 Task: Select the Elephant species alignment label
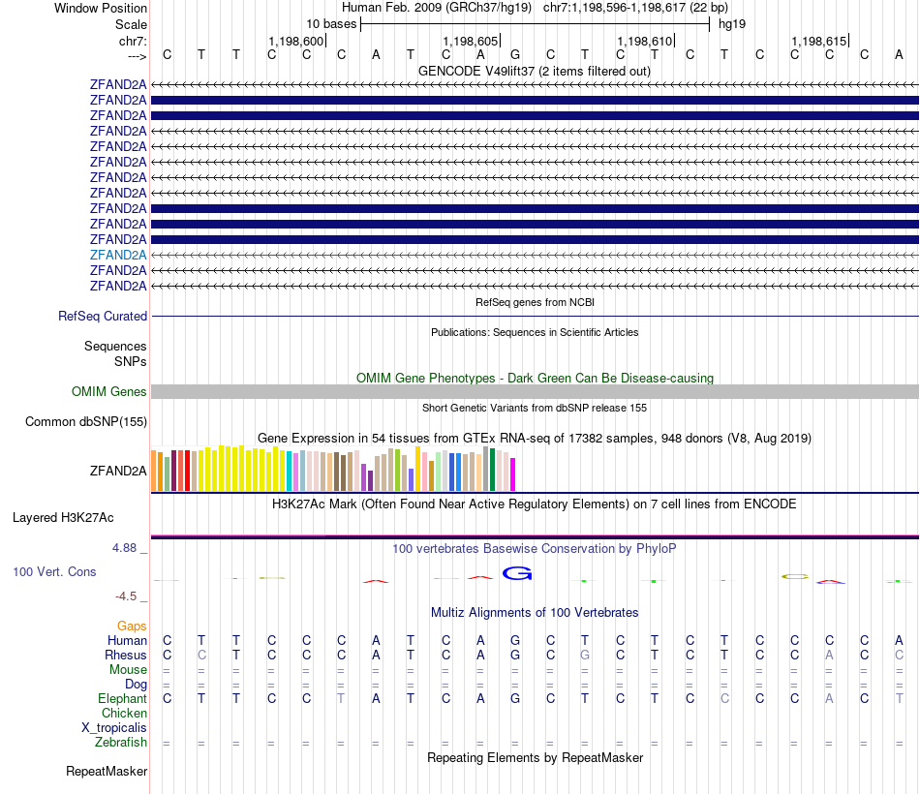coord(122,698)
